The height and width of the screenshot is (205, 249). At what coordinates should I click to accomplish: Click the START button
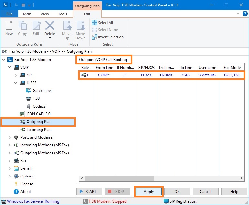tap(89, 192)
